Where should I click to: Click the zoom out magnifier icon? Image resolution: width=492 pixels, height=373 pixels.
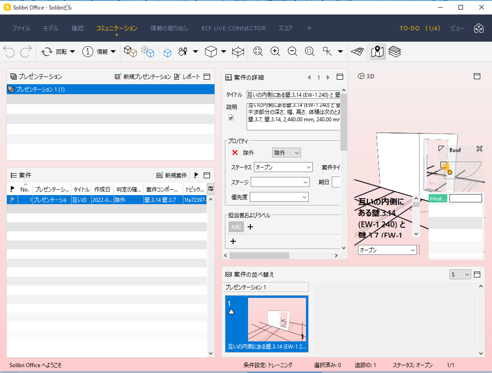click(292, 52)
